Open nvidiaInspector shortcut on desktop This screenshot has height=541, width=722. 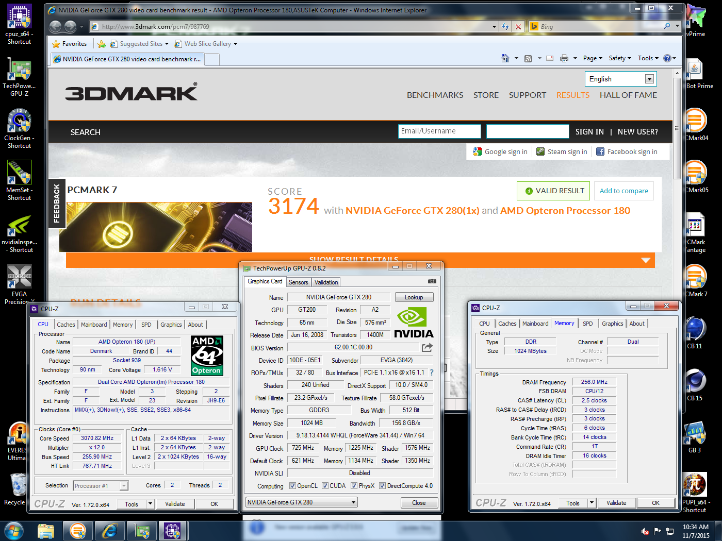coord(19,233)
